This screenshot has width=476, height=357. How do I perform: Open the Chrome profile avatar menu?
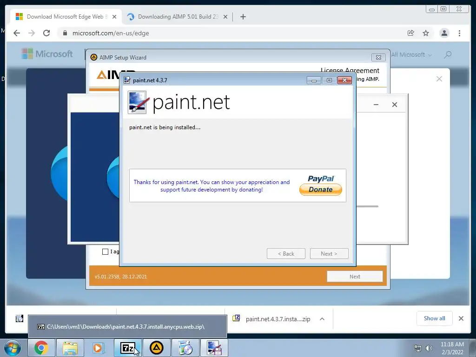(444, 33)
